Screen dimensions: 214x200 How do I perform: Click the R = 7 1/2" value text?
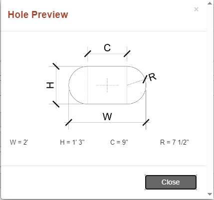(x=175, y=142)
